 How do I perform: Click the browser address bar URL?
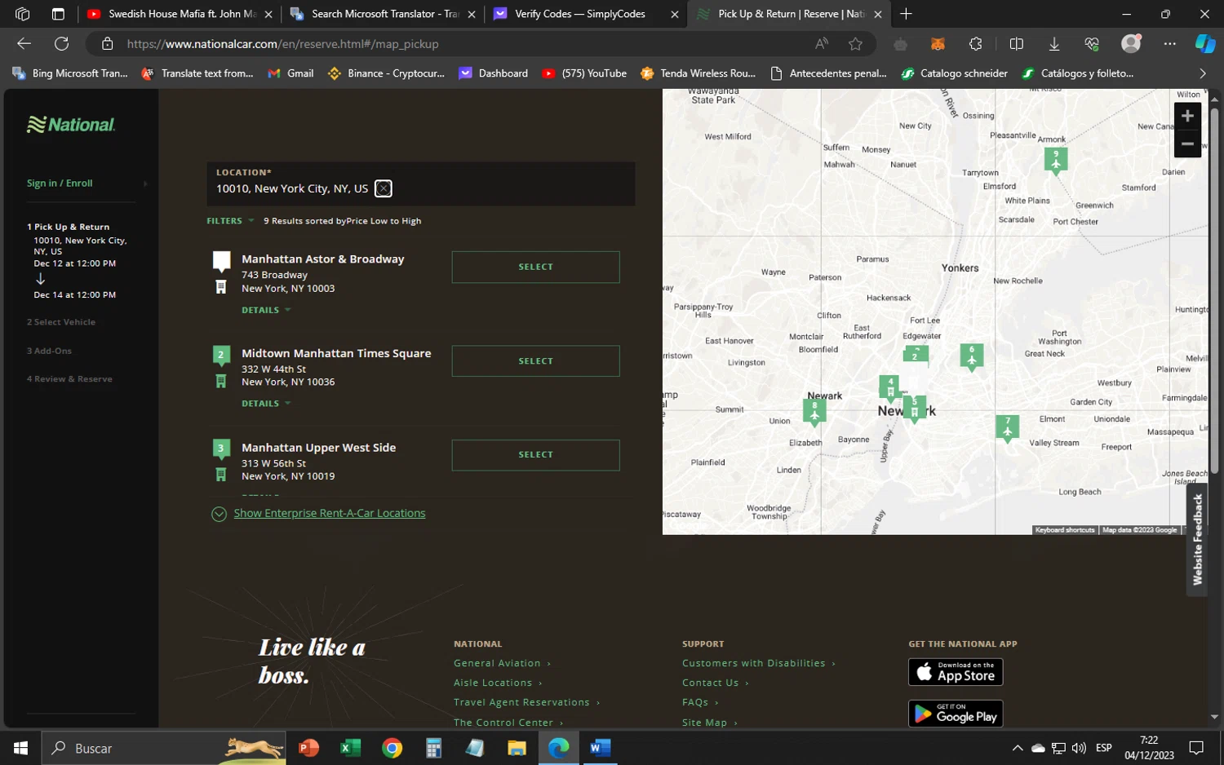coord(282,44)
